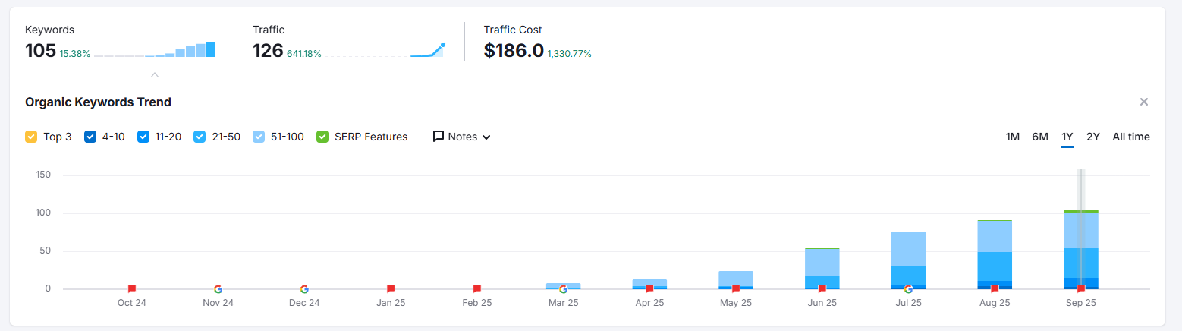This screenshot has width=1182, height=331.
Task: Open the Traffic metric panel
Action: click(349, 42)
